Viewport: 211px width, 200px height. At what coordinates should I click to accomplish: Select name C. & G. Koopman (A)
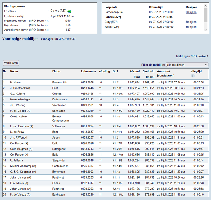pos(23,172)
